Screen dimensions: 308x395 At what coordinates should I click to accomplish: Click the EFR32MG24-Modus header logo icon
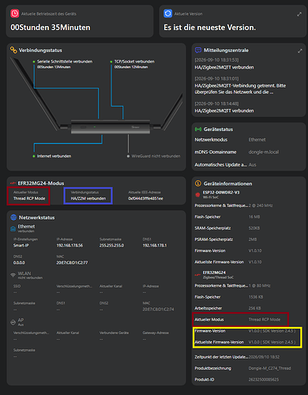(x=13, y=183)
